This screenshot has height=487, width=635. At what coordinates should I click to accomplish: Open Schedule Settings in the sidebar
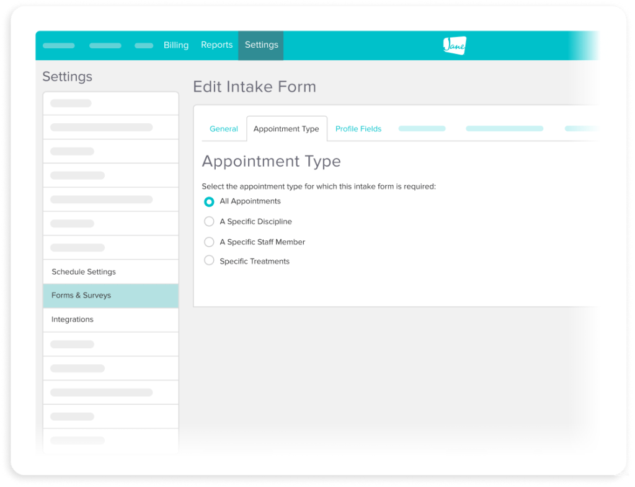[84, 272]
